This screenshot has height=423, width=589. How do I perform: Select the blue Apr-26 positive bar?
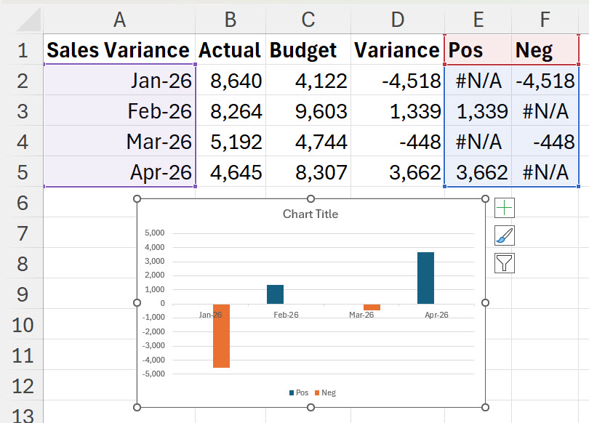(425, 278)
